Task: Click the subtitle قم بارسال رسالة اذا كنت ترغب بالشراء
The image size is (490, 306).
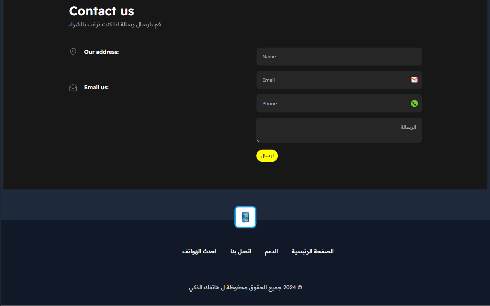Action: (x=115, y=24)
